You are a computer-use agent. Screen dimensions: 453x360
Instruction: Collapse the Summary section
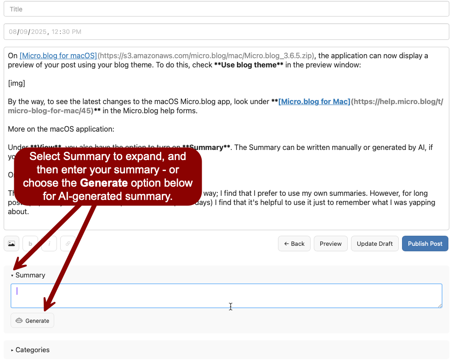[x=28, y=275]
